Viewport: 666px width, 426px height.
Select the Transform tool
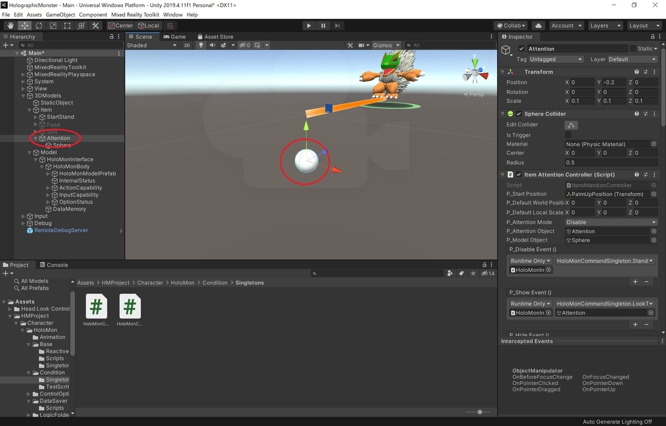[82, 26]
